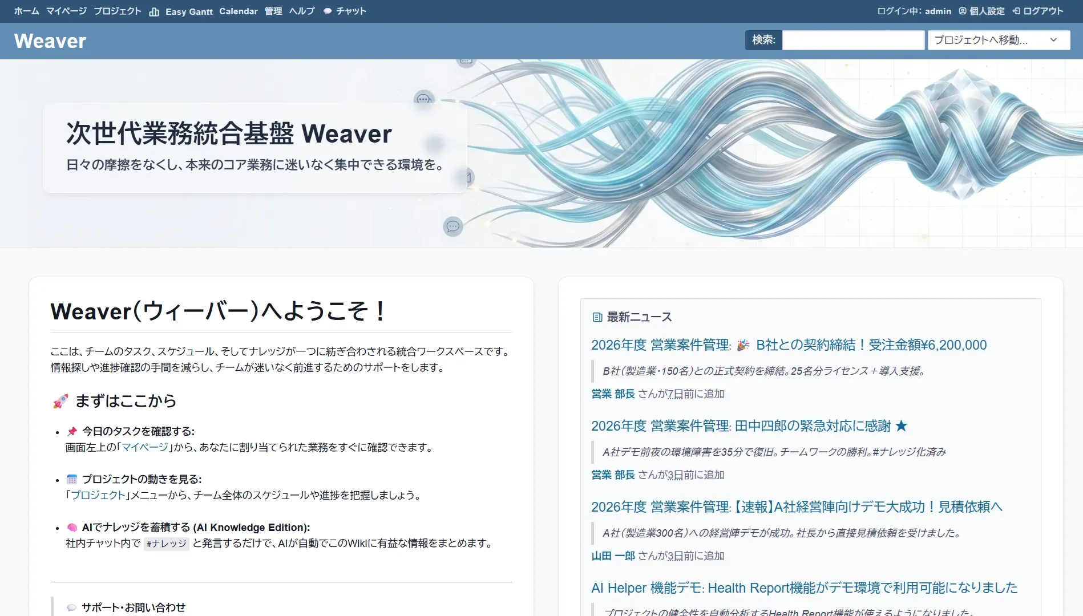
Task: Open チャット from top menu
Action: (x=351, y=11)
